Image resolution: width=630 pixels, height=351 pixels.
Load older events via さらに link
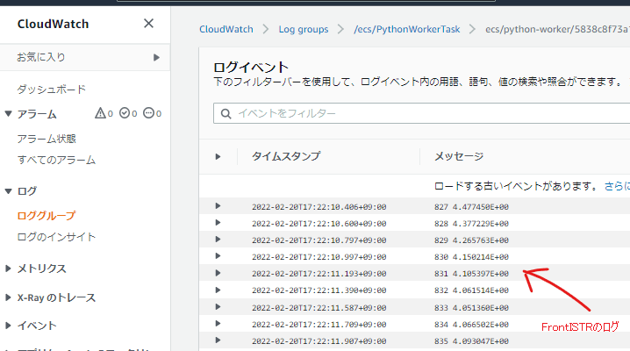617,186
